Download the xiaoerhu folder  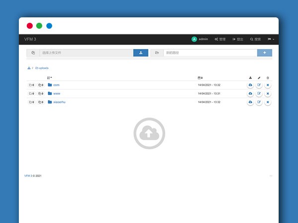coord(250,102)
